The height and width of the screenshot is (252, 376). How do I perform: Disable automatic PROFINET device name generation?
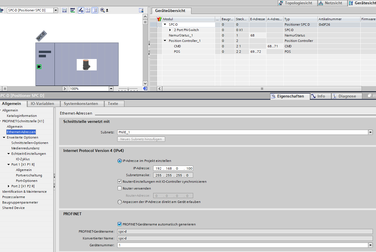(120, 224)
